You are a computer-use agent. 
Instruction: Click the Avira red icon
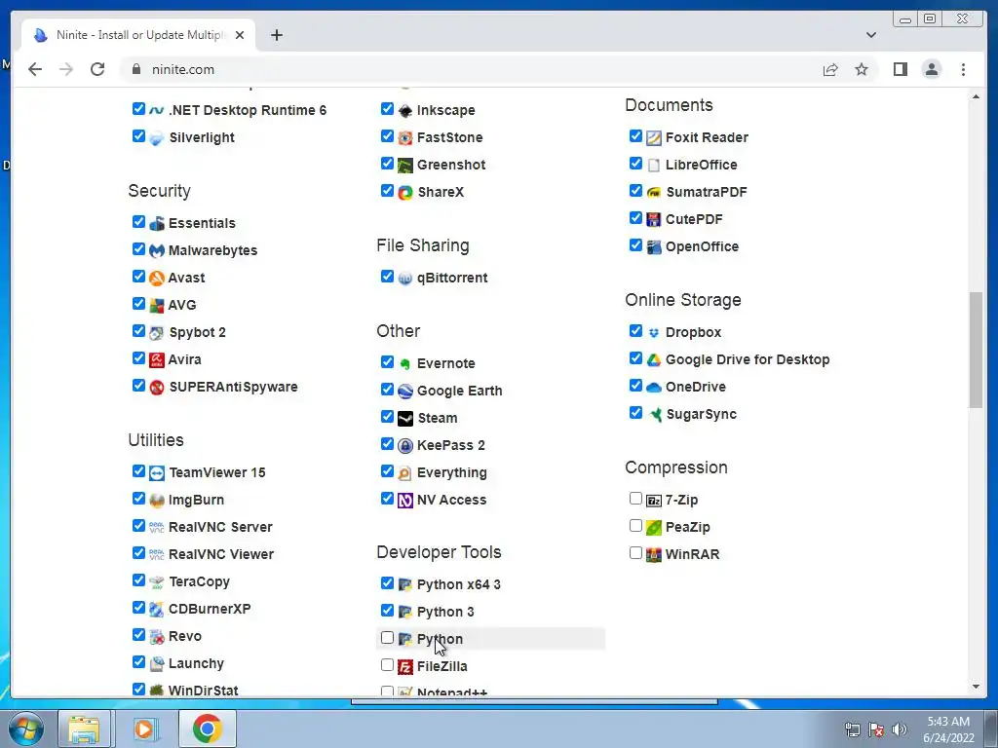(157, 360)
